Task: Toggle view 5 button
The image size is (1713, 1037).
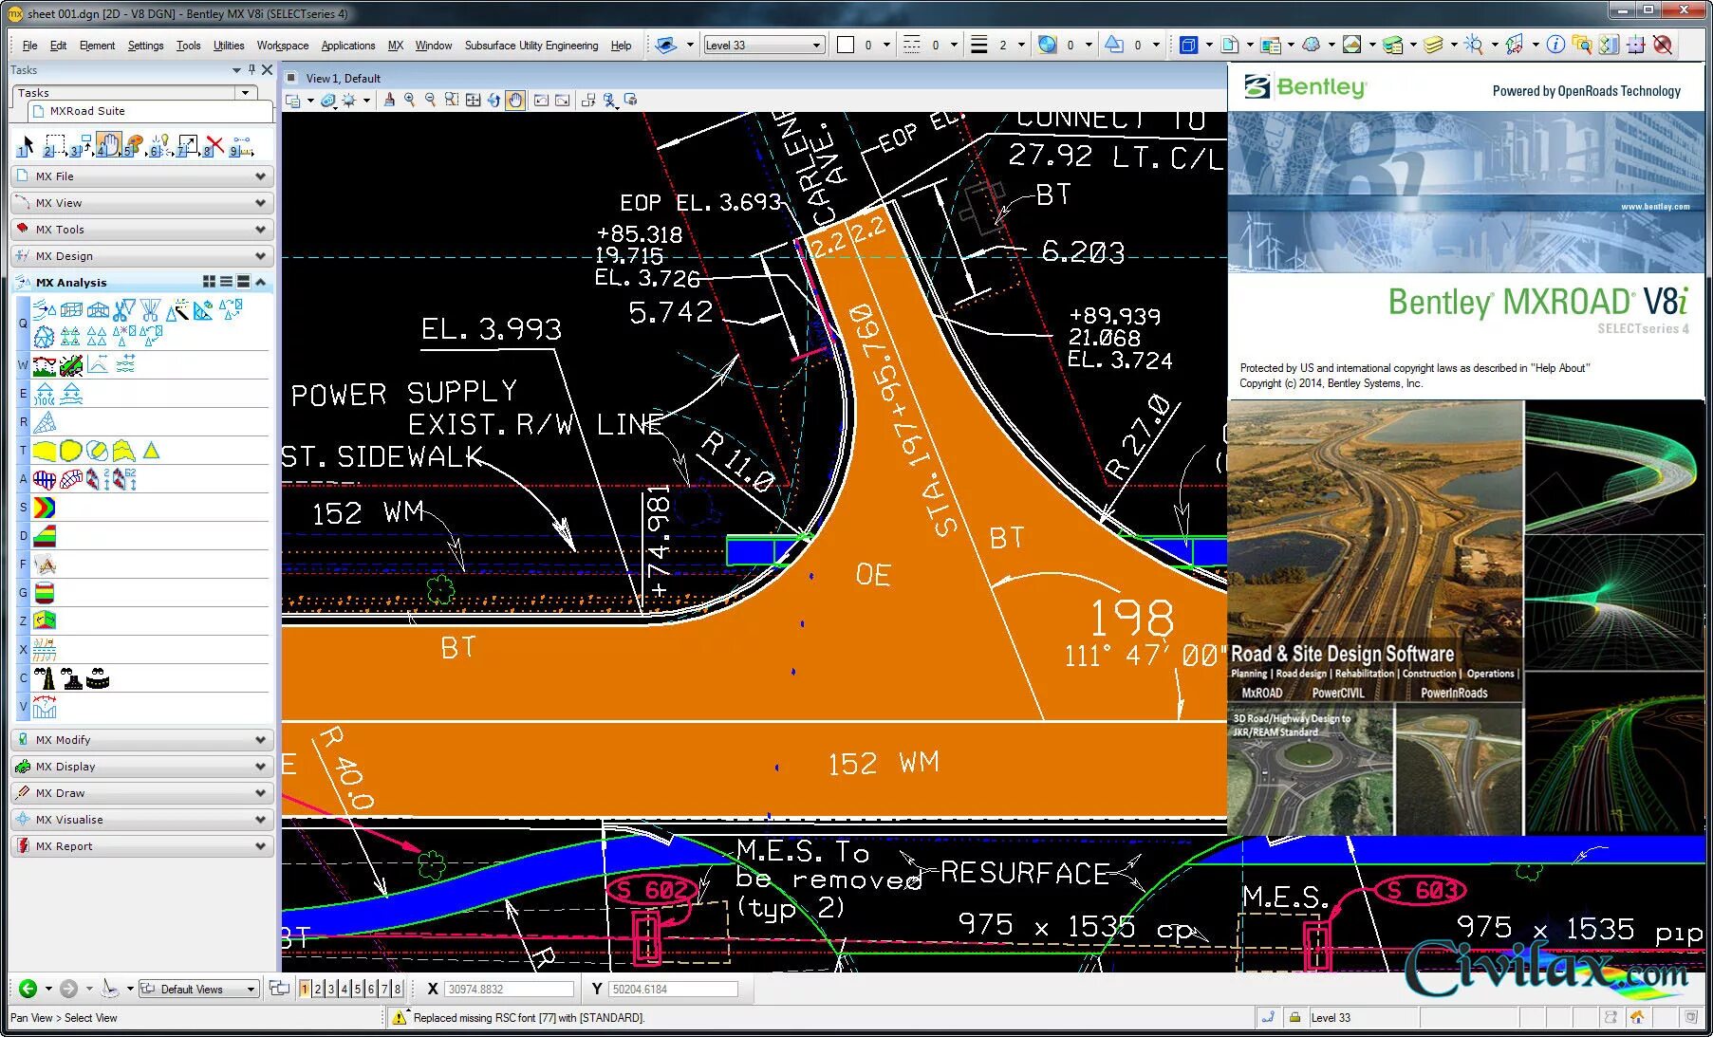Action: point(357,989)
